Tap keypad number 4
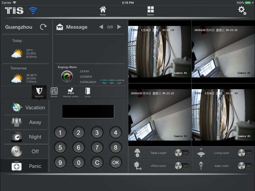The height and width of the screenshot is (191, 255). [115, 132]
